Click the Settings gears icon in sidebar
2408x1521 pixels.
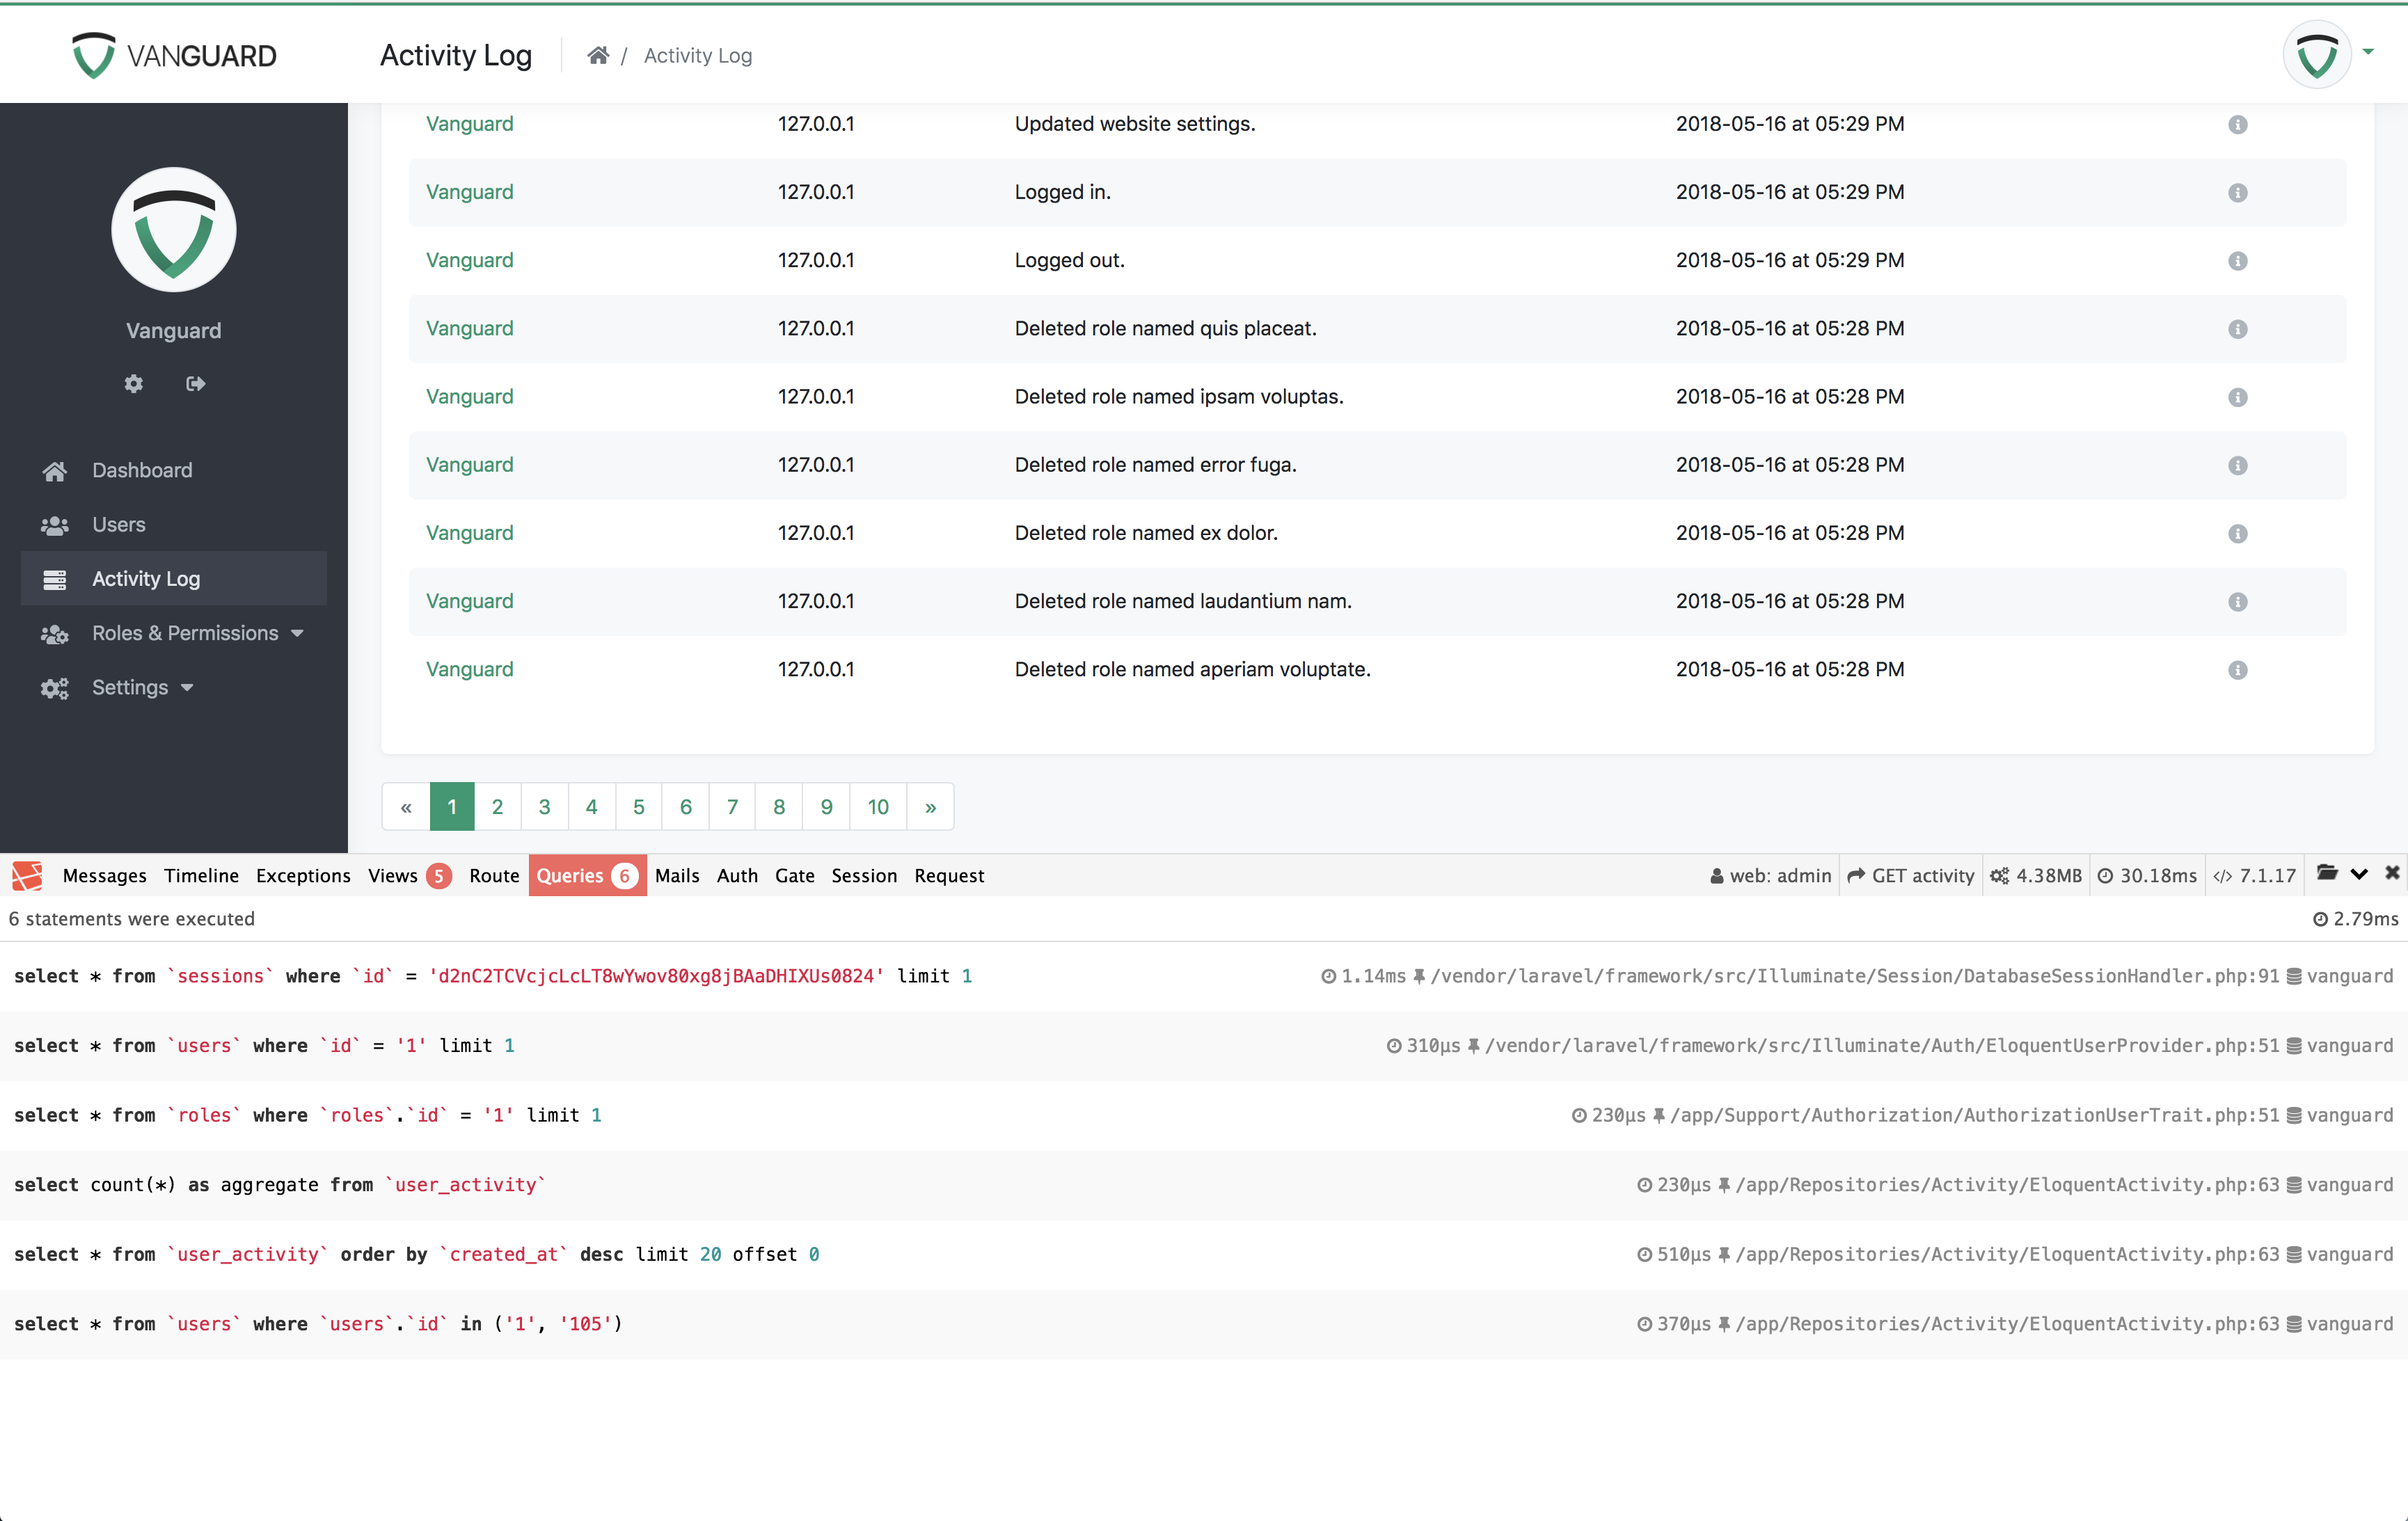(55, 688)
